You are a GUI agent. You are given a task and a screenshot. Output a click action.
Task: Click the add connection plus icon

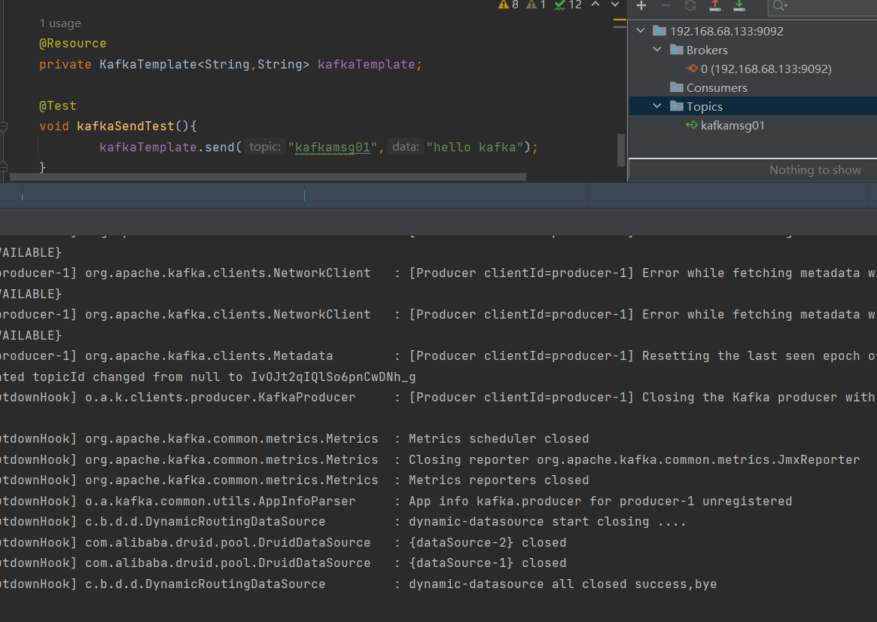pyautogui.click(x=641, y=6)
